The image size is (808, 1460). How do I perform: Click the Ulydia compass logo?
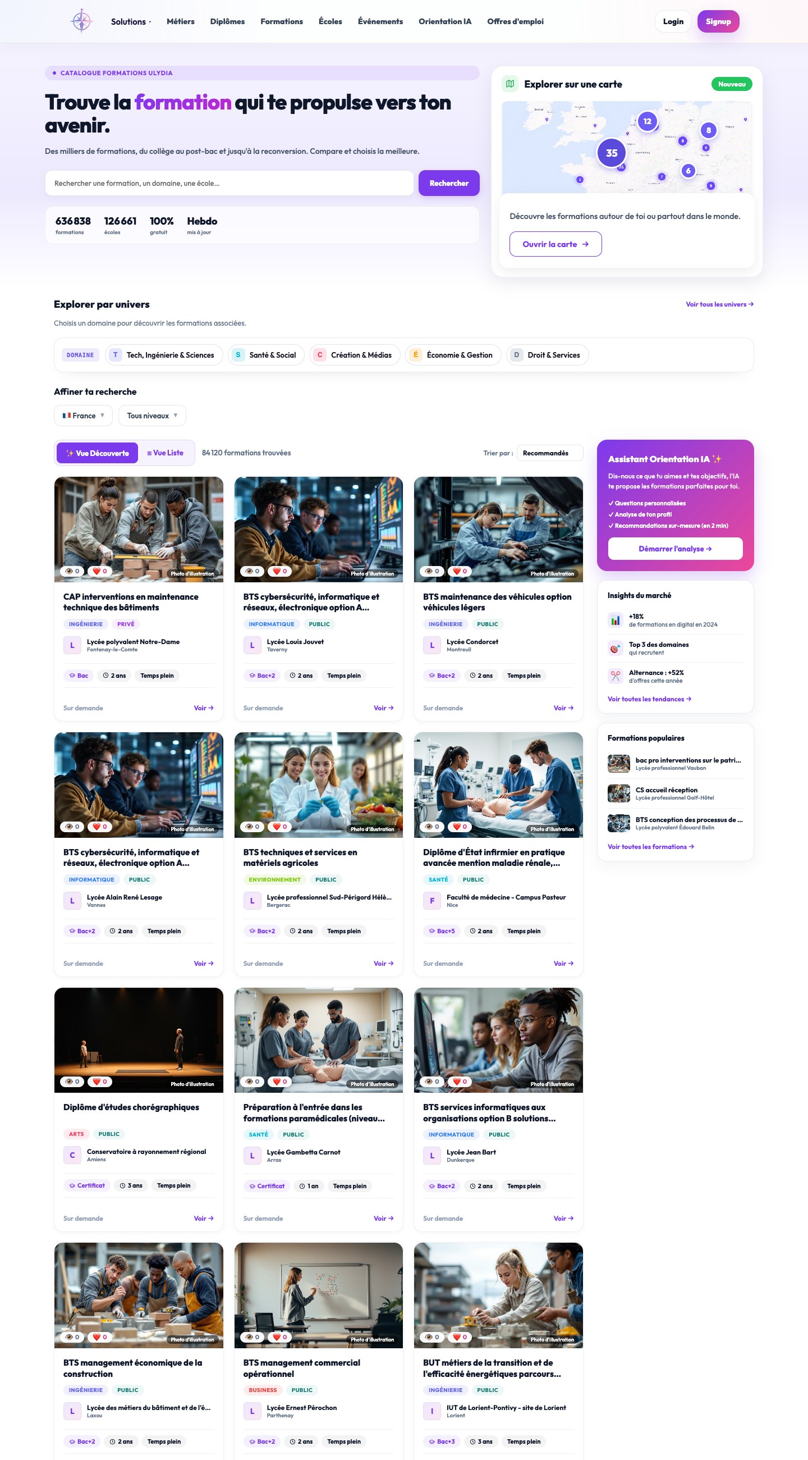[x=81, y=21]
